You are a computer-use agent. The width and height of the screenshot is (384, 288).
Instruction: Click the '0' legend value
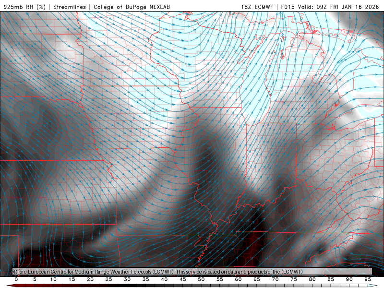16,279
